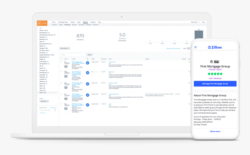Select All Sites in the Sites list
Viewport: 250px width, 155px height.
[x=44, y=30]
